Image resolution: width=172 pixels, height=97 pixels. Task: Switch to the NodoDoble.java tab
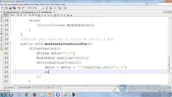coord(30,12)
